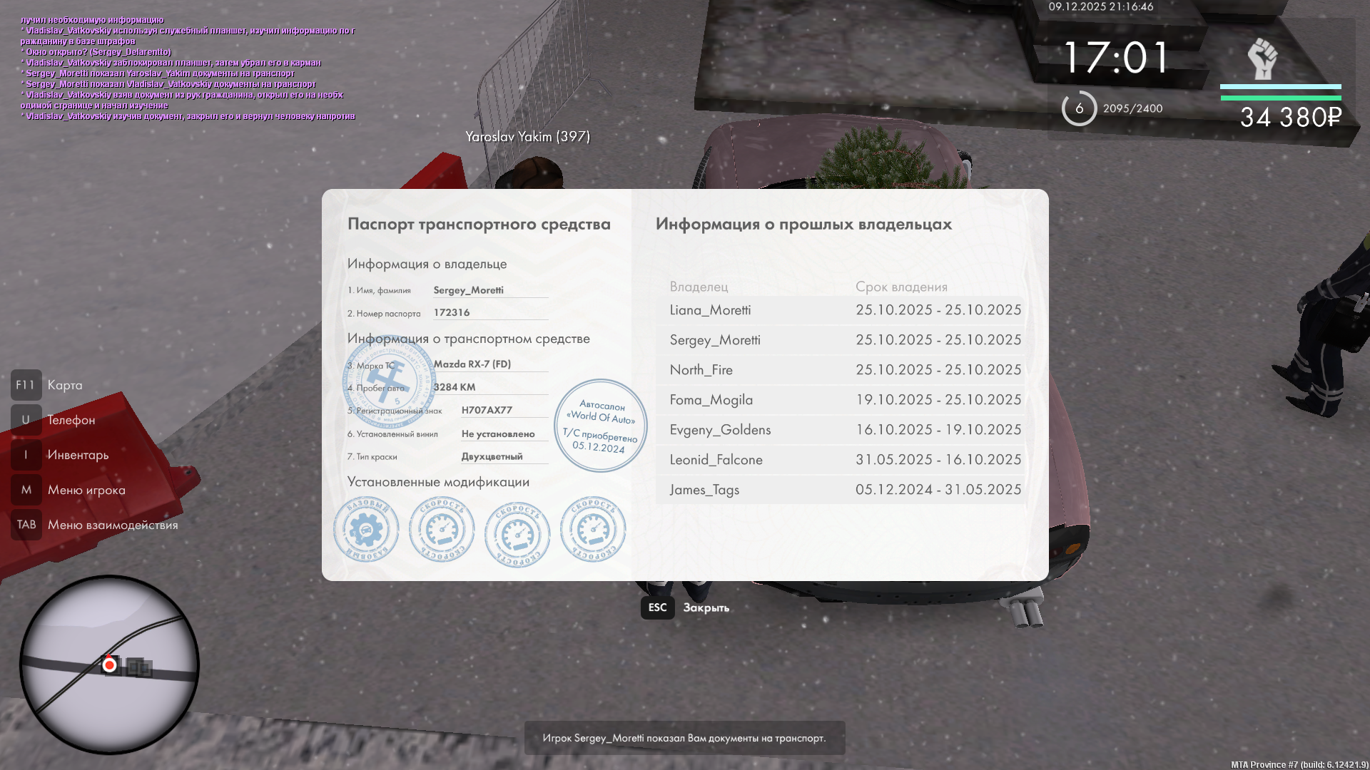Click the World Of Auto dealership stamp
The height and width of the screenshot is (770, 1370).
coord(601,426)
